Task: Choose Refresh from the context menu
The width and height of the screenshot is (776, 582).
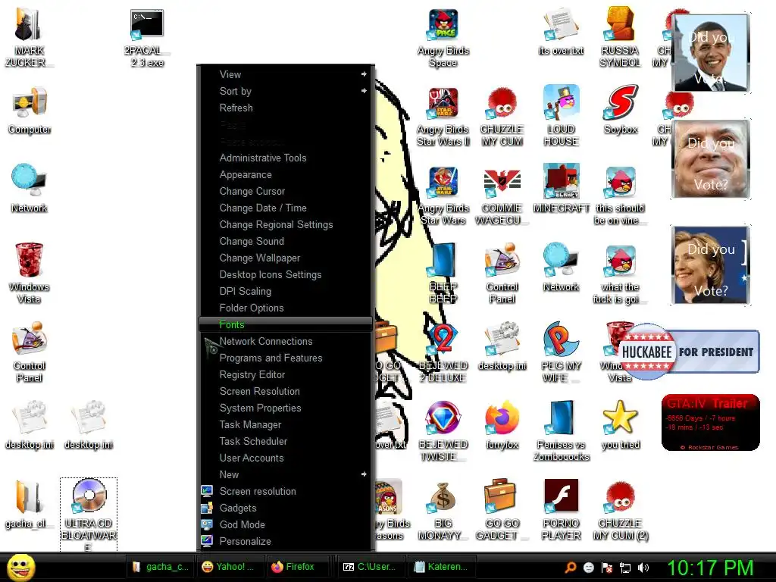Action: 286,108
